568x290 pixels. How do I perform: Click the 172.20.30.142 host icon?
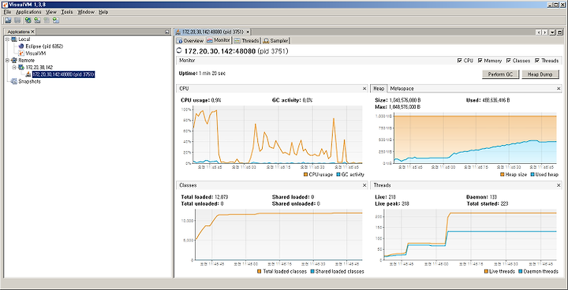click(21, 67)
